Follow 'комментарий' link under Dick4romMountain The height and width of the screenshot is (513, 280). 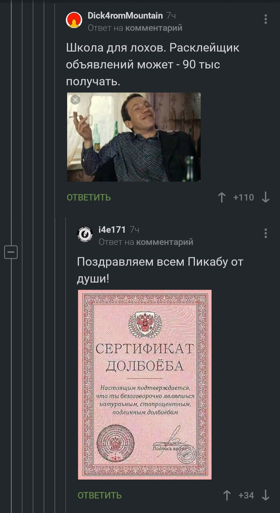click(x=154, y=28)
